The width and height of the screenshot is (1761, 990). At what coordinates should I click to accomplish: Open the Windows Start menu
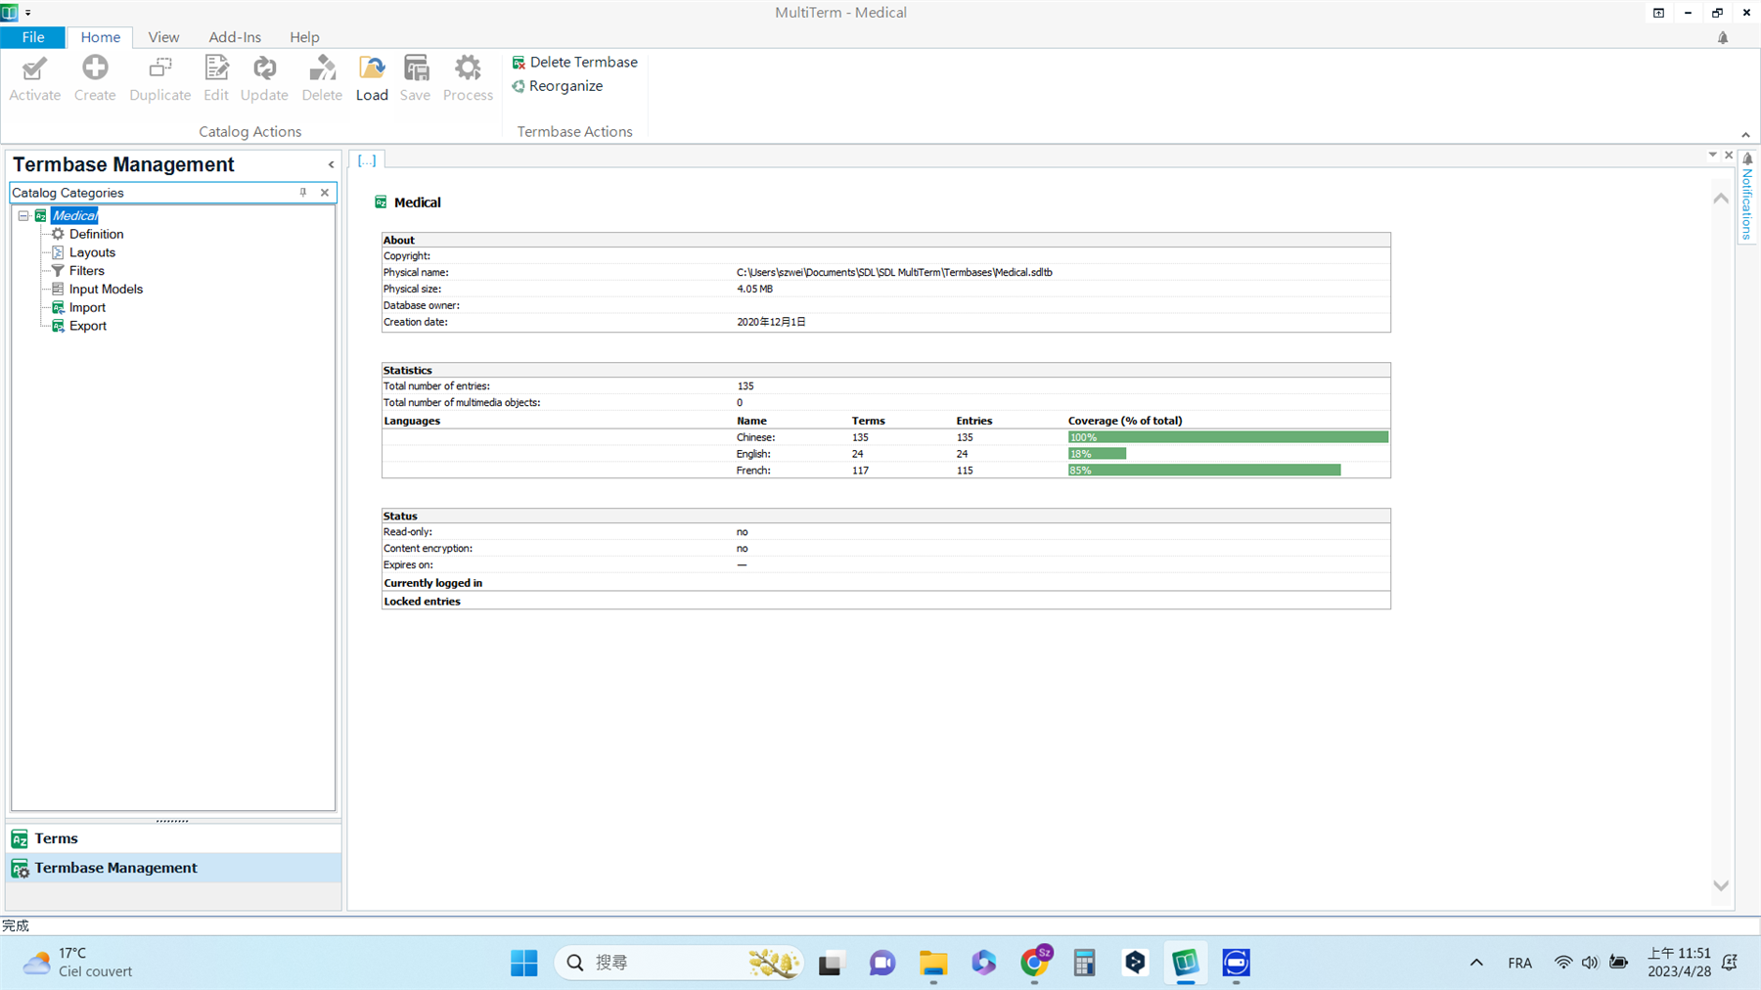point(524,964)
